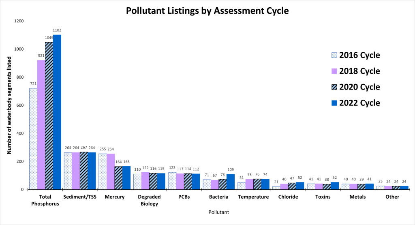Select the Degraded Biology category label
The height and width of the screenshot is (225, 415).
tap(150, 200)
